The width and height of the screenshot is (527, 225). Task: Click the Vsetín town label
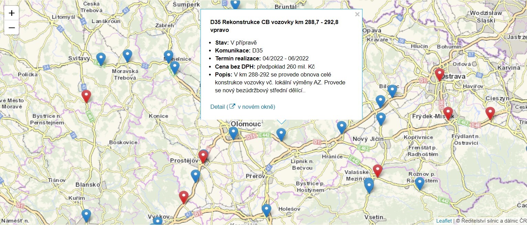tap(374, 217)
